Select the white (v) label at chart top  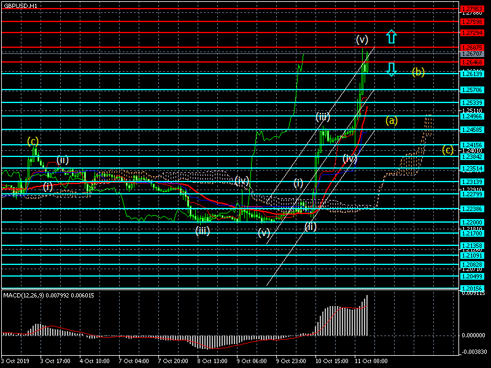click(362, 40)
